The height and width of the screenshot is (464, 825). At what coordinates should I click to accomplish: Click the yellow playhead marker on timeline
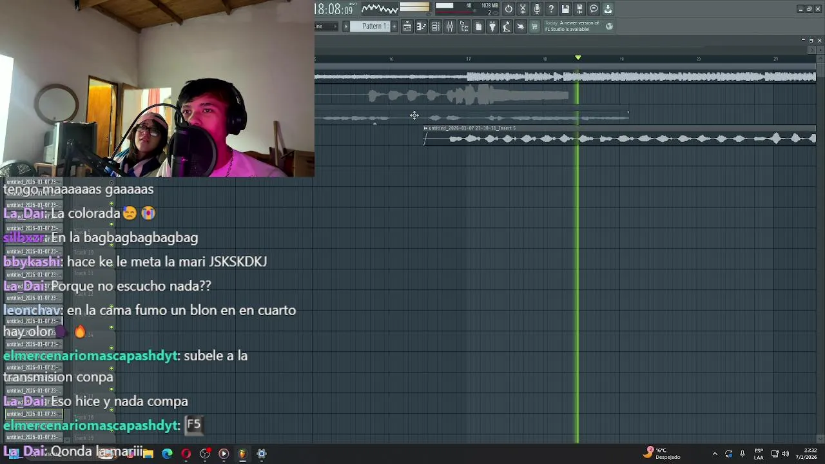coord(578,58)
